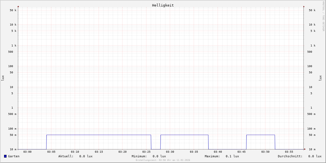Image resolution: width=326 pixels, height=163 pixels.
Task: Click the Maximum 0.1 lux reading
Action: [232, 156]
